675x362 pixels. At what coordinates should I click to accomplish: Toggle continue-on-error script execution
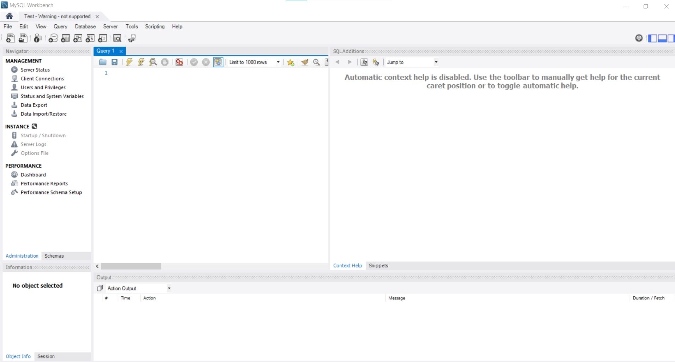[x=179, y=62]
